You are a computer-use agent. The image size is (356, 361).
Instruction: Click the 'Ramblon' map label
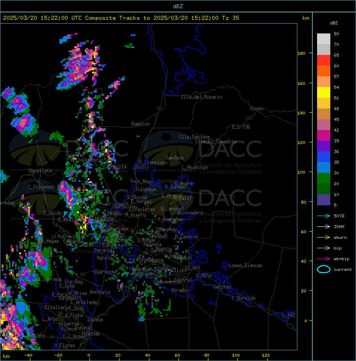(140, 124)
